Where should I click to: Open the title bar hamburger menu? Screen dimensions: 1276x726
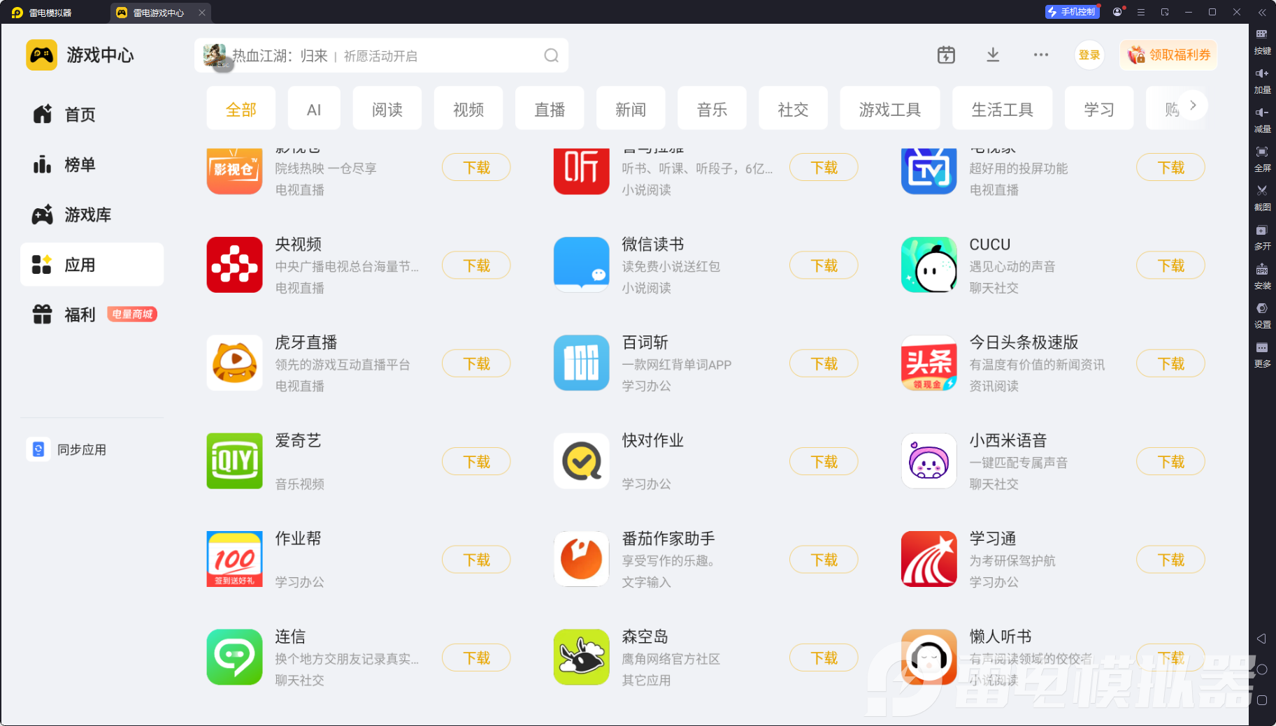coord(1141,12)
